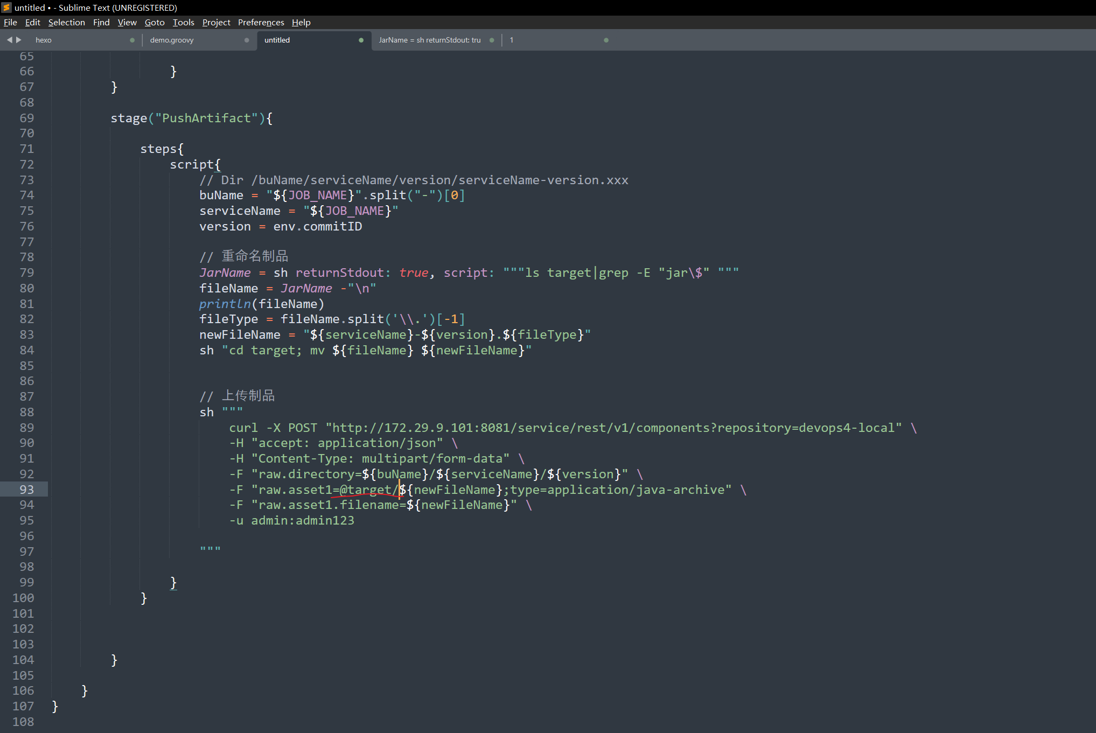Click line number 79 in gutter

[26, 273]
